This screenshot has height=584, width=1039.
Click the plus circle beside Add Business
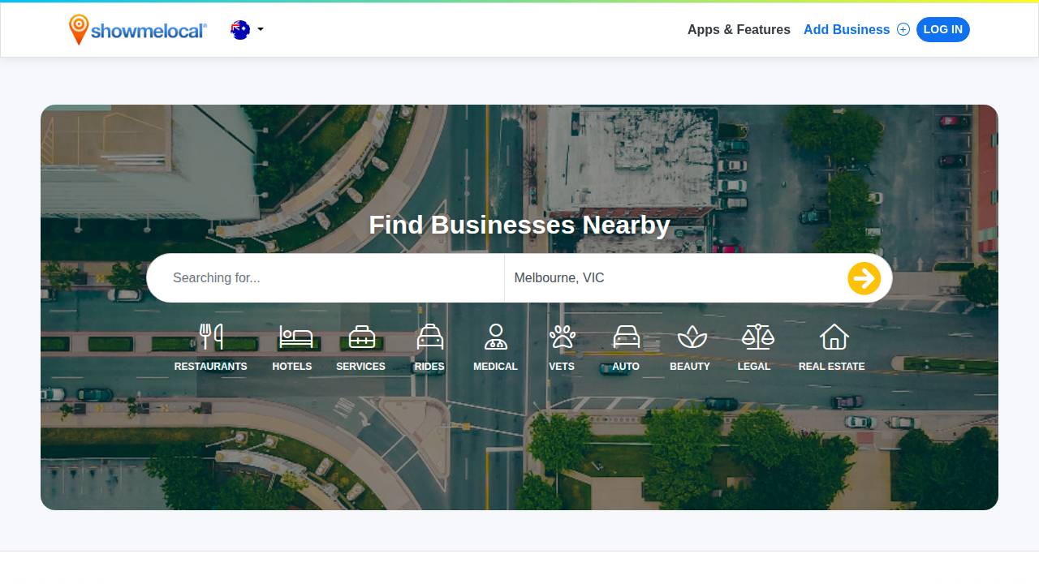coord(903,30)
